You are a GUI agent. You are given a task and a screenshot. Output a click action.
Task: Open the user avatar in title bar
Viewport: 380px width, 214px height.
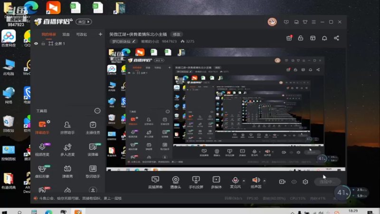(x=272, y=22)
